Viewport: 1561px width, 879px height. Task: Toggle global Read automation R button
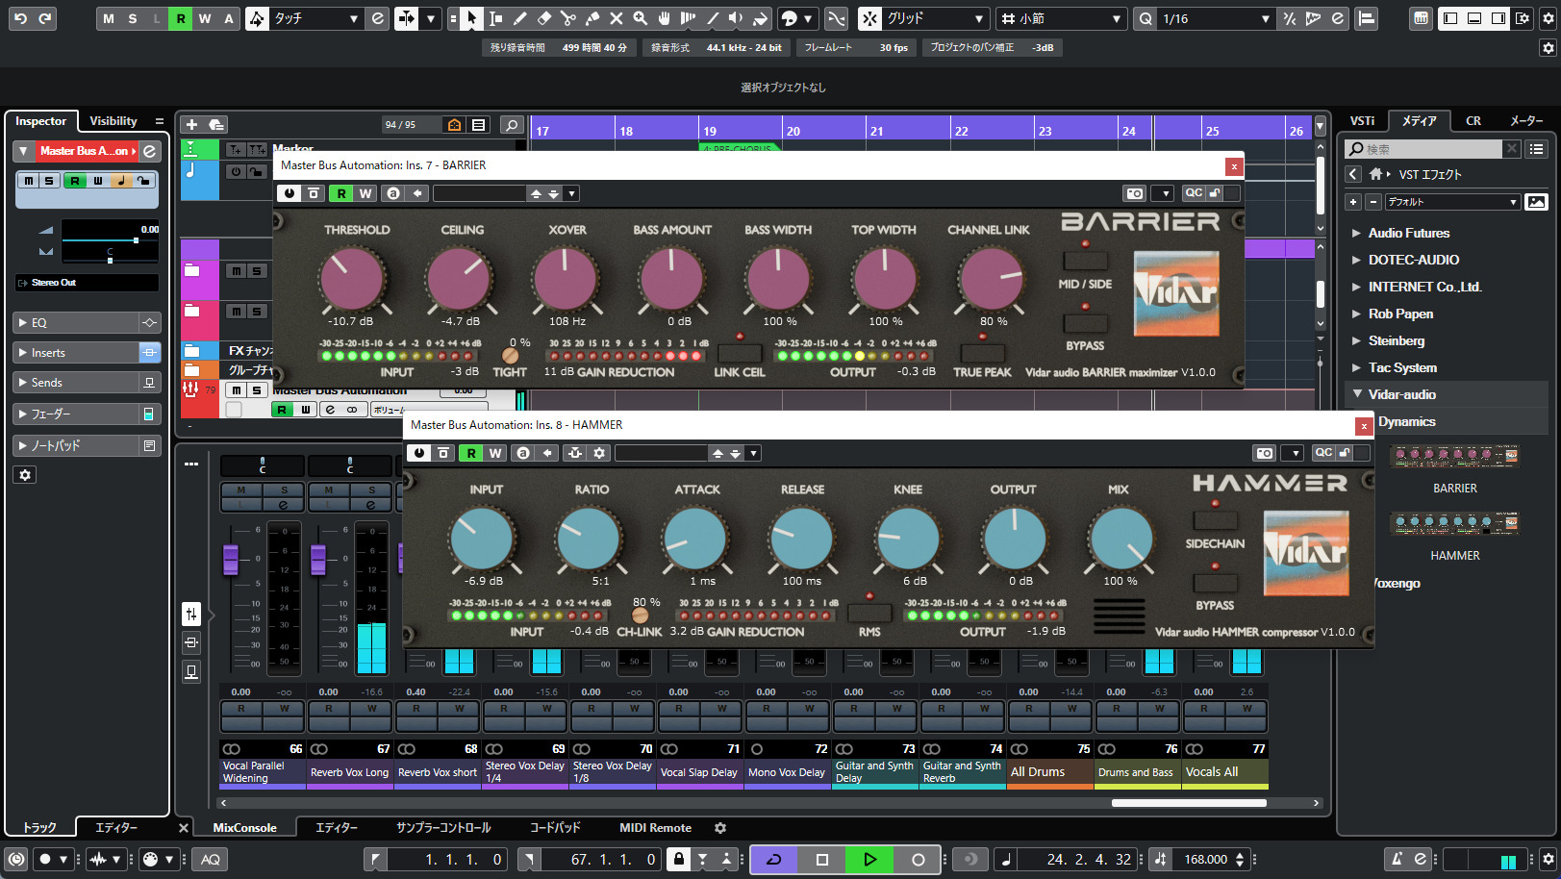[181, 18]
